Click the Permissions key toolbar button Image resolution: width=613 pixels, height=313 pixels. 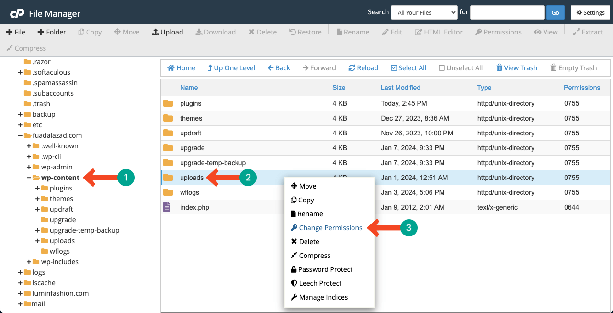pyautogui.click(x=498, y=32)
